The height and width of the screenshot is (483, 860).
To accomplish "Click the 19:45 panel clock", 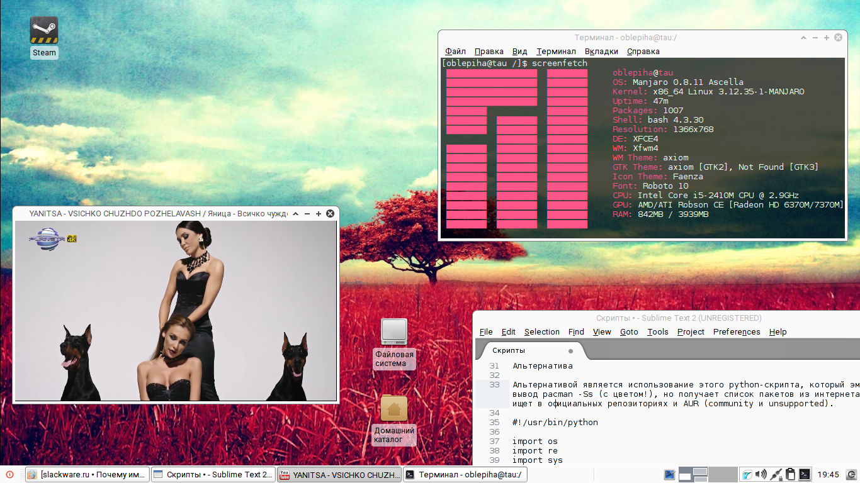I will 828,475.
